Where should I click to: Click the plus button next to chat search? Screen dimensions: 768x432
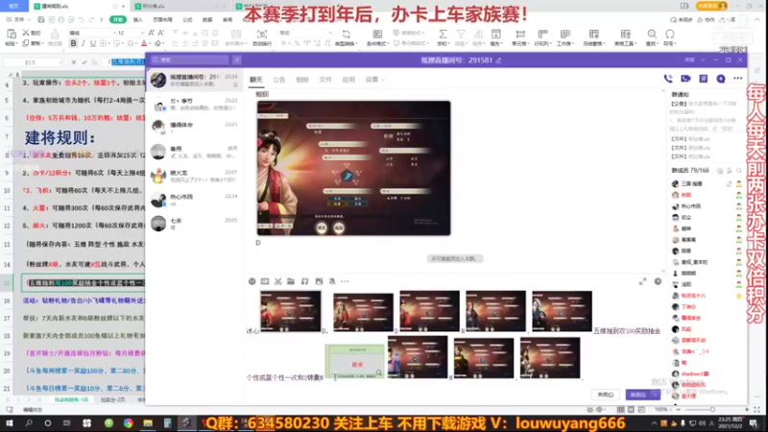pos(236,60)
